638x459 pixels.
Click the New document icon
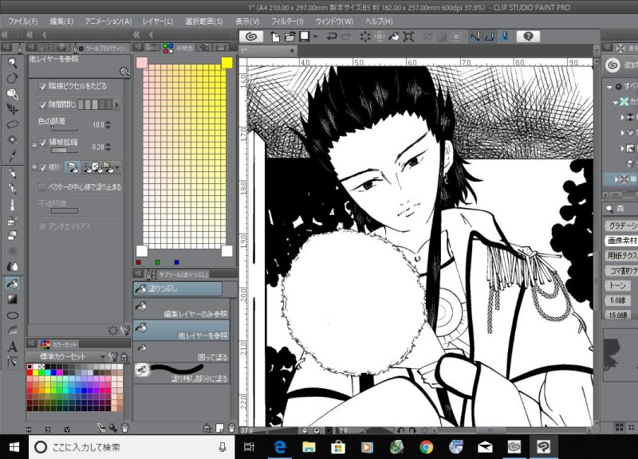pos(275,37)
